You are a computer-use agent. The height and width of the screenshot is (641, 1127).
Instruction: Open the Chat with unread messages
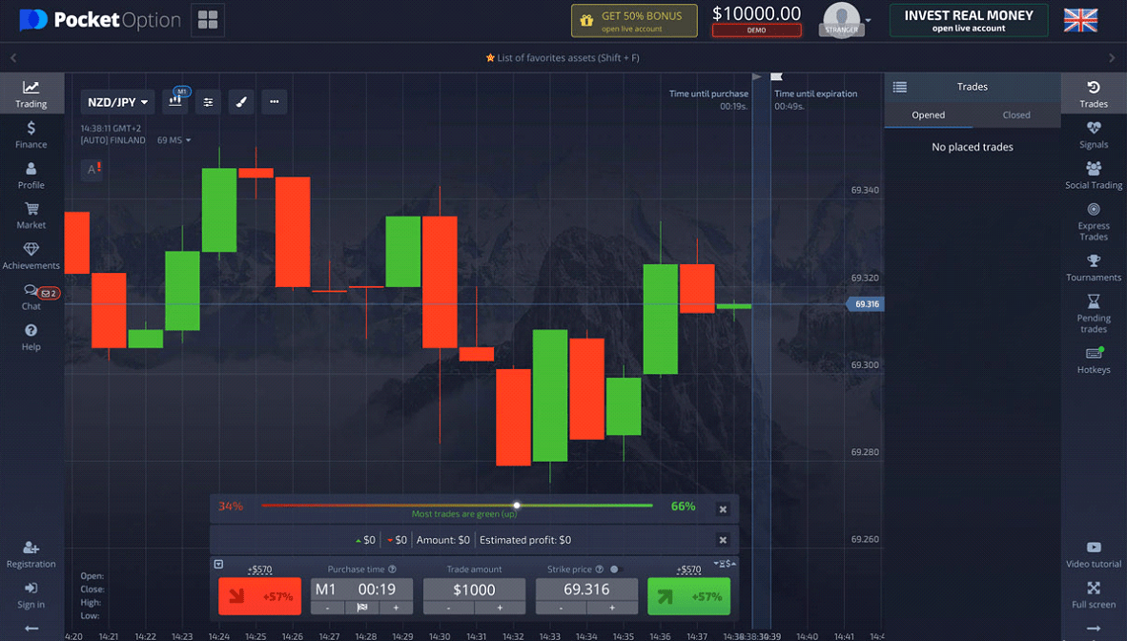click(31, 297)
